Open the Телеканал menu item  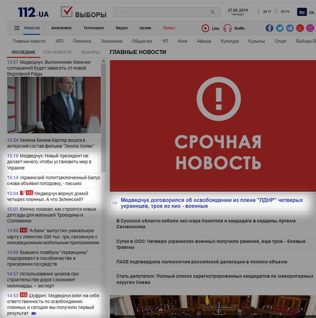point(93,28)
